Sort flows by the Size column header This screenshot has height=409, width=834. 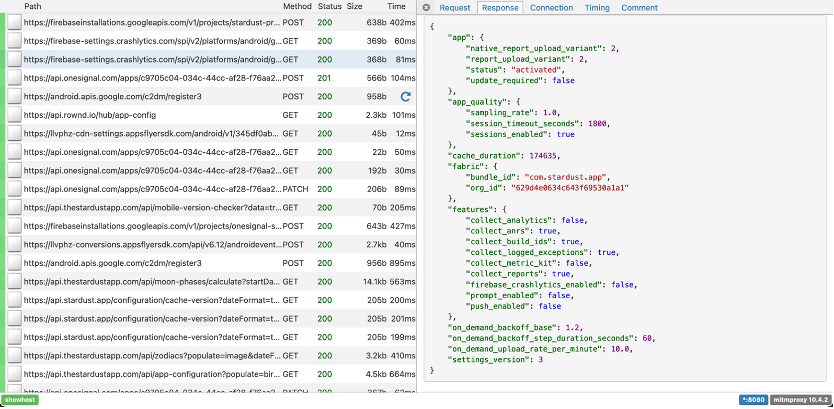pos(355,6)
